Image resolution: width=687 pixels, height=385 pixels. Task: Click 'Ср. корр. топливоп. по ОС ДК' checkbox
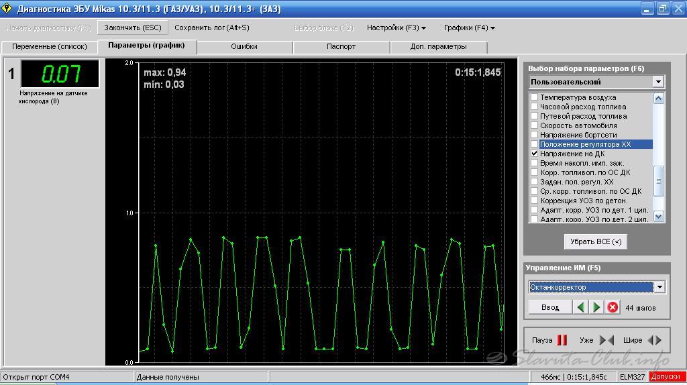pyautogui.click(x=534, y=191)
